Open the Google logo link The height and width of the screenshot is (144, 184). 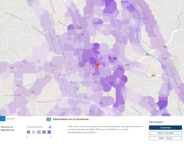pos(6,113)
